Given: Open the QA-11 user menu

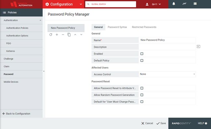Looking at the screenshot, I should coord(156,4).
